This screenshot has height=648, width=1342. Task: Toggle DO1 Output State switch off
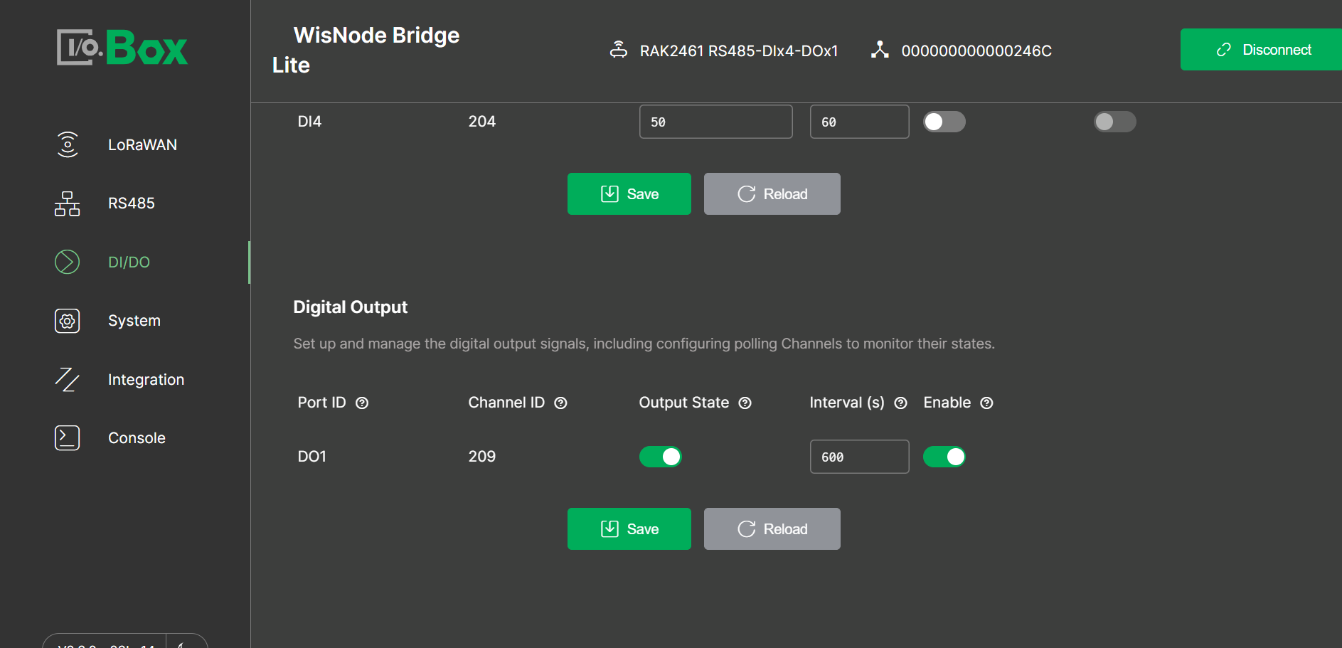[x=660, y=457]
